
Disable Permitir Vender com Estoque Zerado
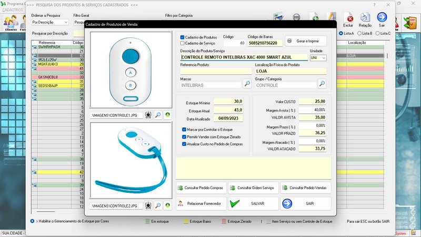click(184, 136)
